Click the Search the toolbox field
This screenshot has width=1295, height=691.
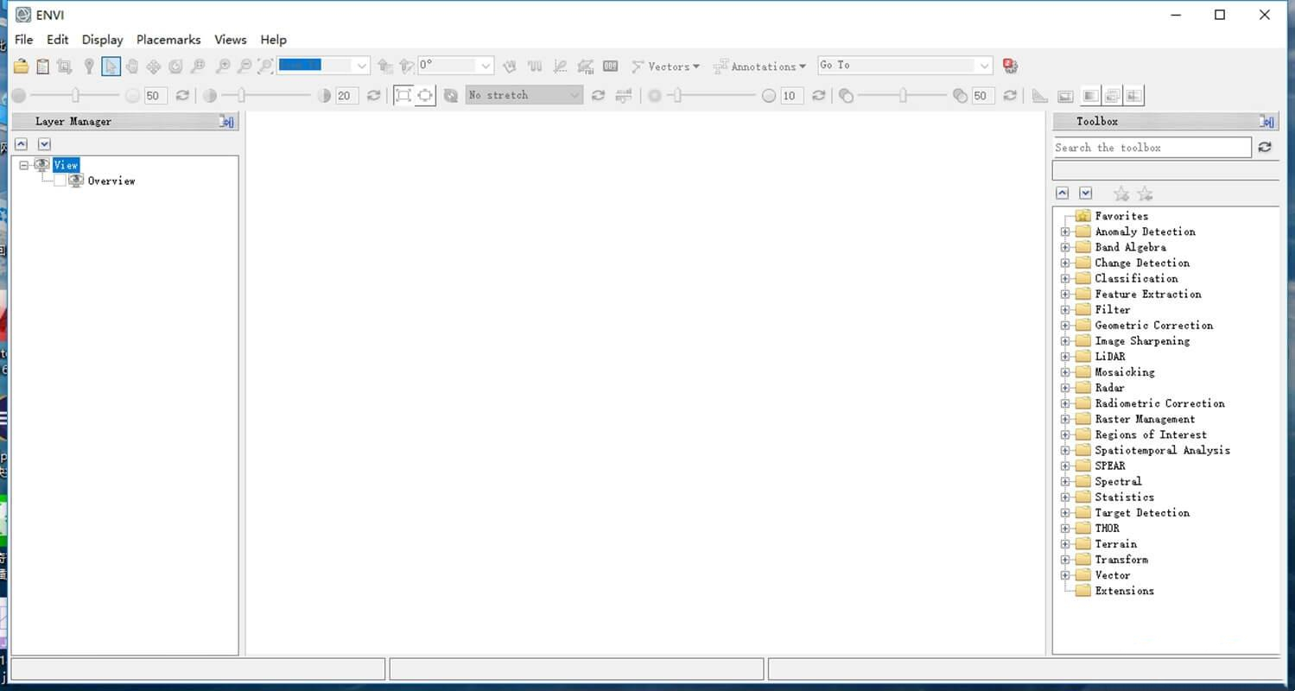(1152, 148)
